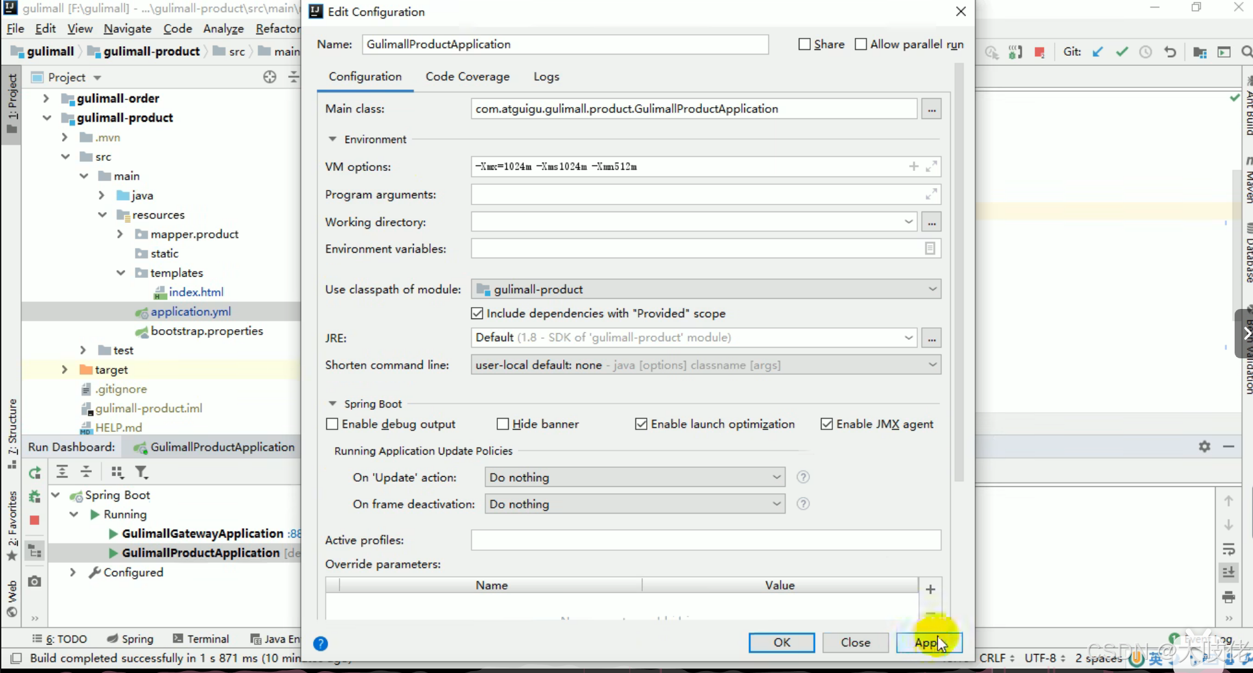
Task: Select application.yml in the project tree
Action: (x=190, y=311)
